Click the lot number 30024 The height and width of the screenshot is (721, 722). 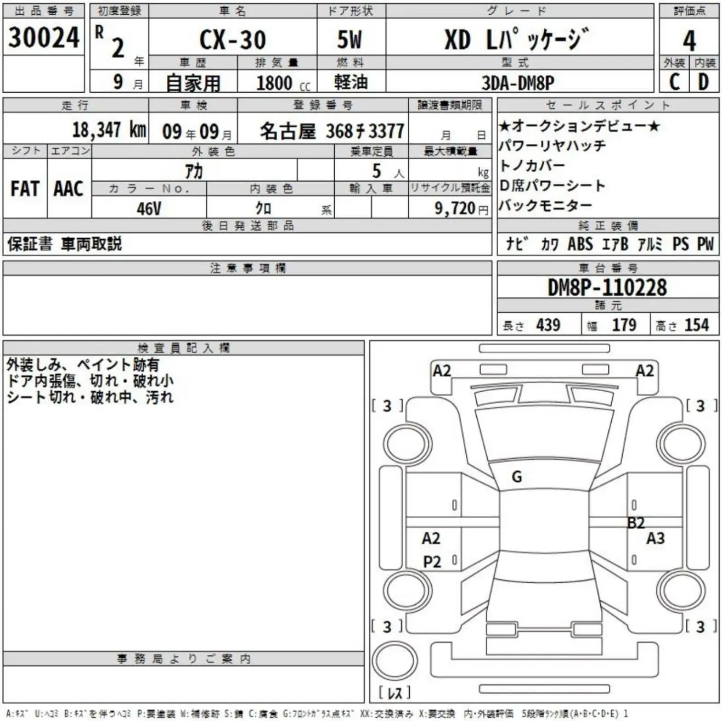point(43,37)
